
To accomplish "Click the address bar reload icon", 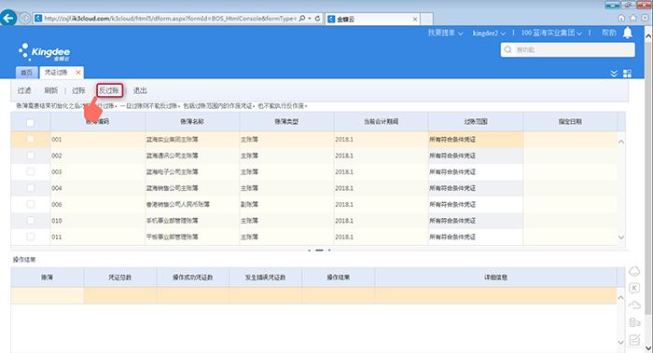I will [x=317, y=19].
